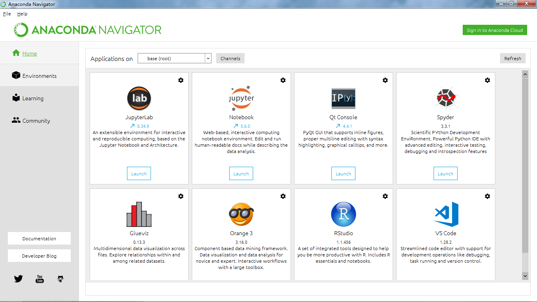
Task: Click the Qt Console IPython icon
Action: point(344,98)
